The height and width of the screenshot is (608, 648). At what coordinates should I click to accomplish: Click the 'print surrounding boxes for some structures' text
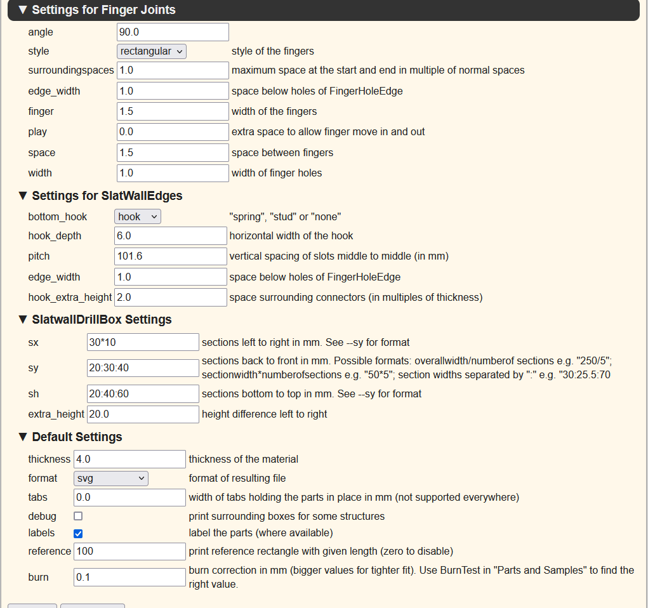pos(287,516)
